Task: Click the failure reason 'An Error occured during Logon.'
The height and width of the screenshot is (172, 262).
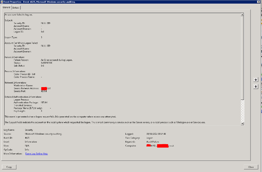Action: click(x=57, y=60)
